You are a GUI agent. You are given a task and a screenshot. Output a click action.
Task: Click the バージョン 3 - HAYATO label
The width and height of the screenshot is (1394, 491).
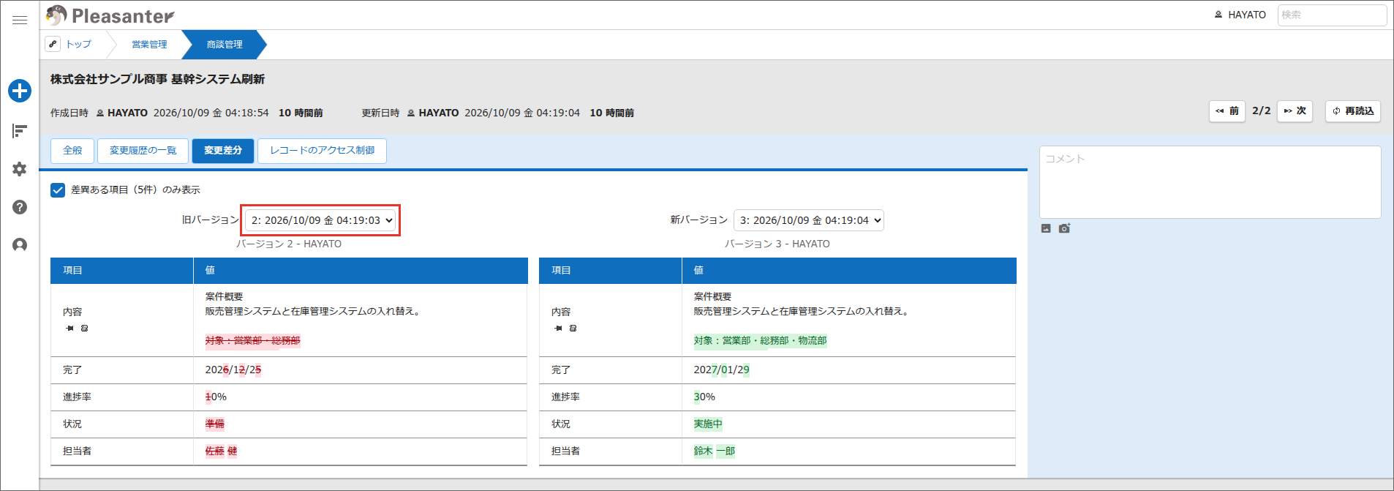777,244
